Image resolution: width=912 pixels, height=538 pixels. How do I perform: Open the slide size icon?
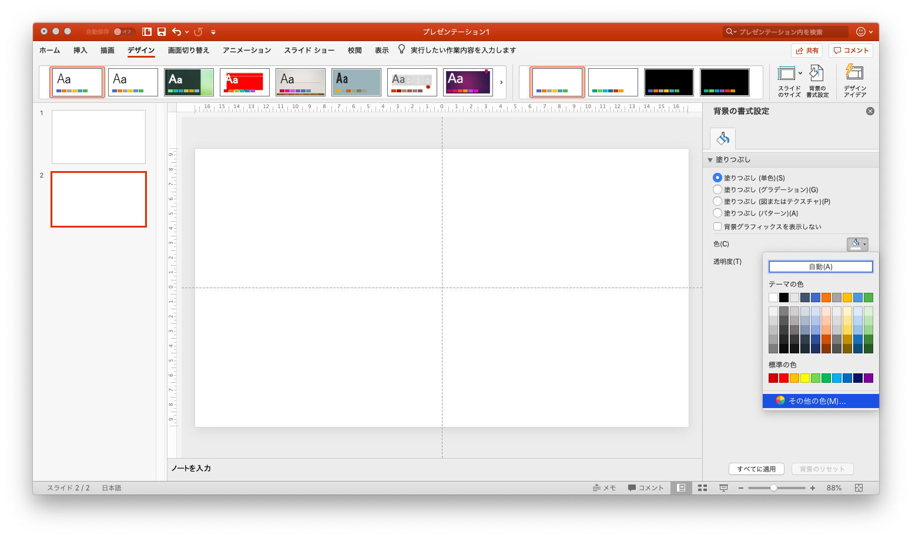pyautogui.click(x=786, y=73)
